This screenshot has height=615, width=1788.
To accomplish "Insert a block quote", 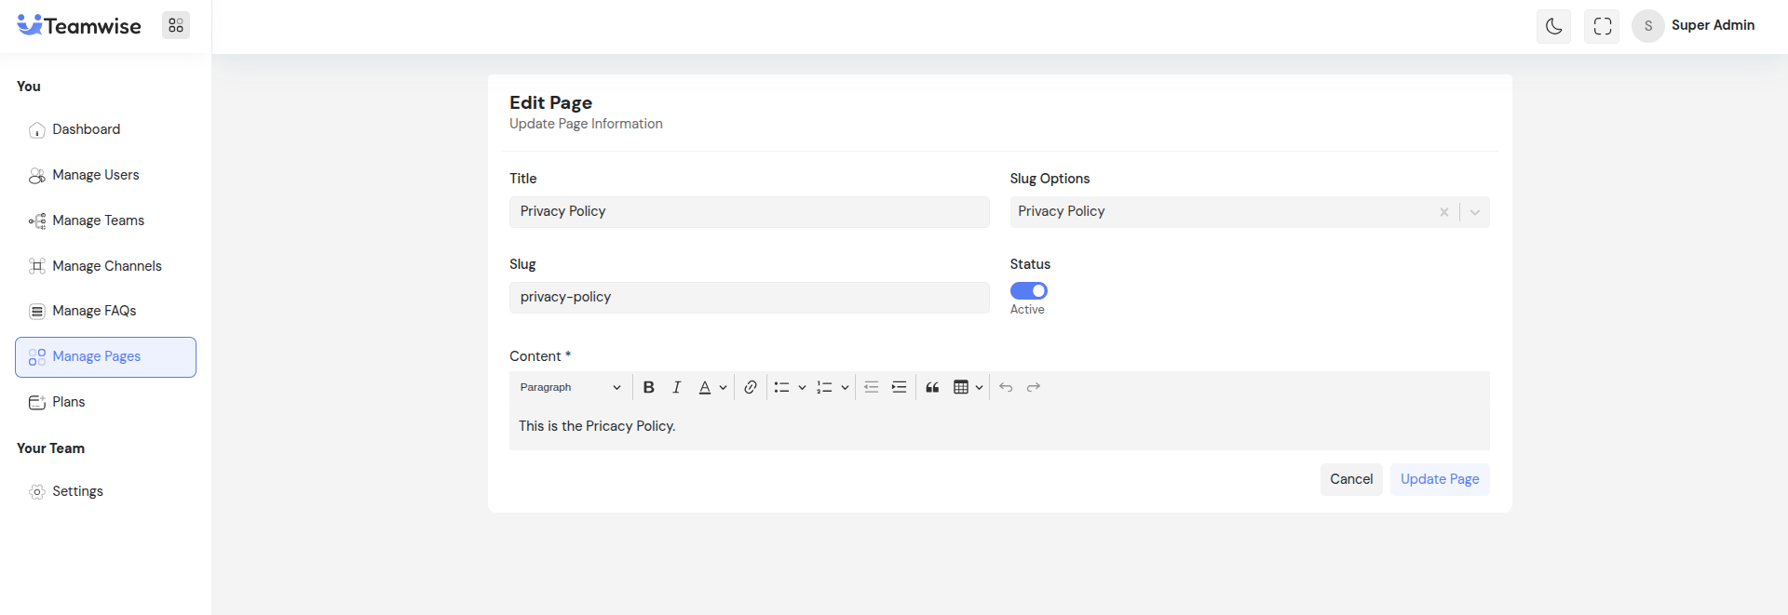I will 932,387.
